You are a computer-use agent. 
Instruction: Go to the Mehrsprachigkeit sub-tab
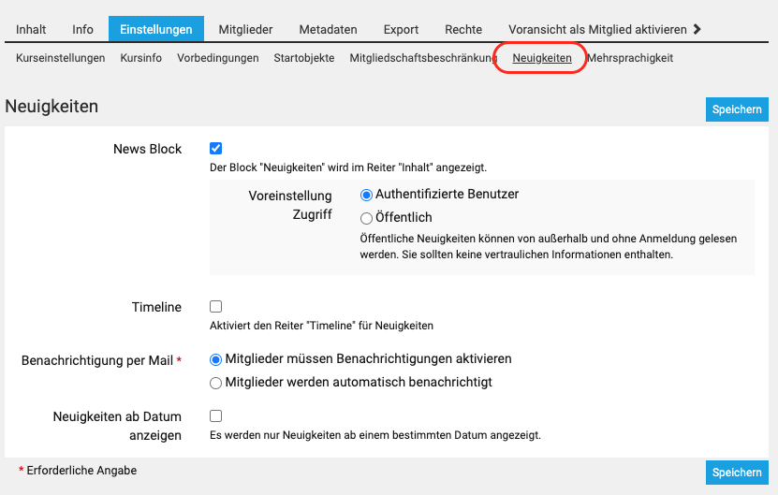click(x=629, y=58)
